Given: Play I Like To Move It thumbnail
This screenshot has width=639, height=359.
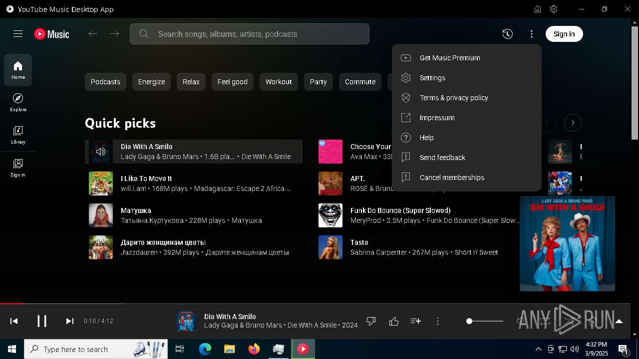Looking at the screenshot, I should pyautogui.click(x=101, y=183).
